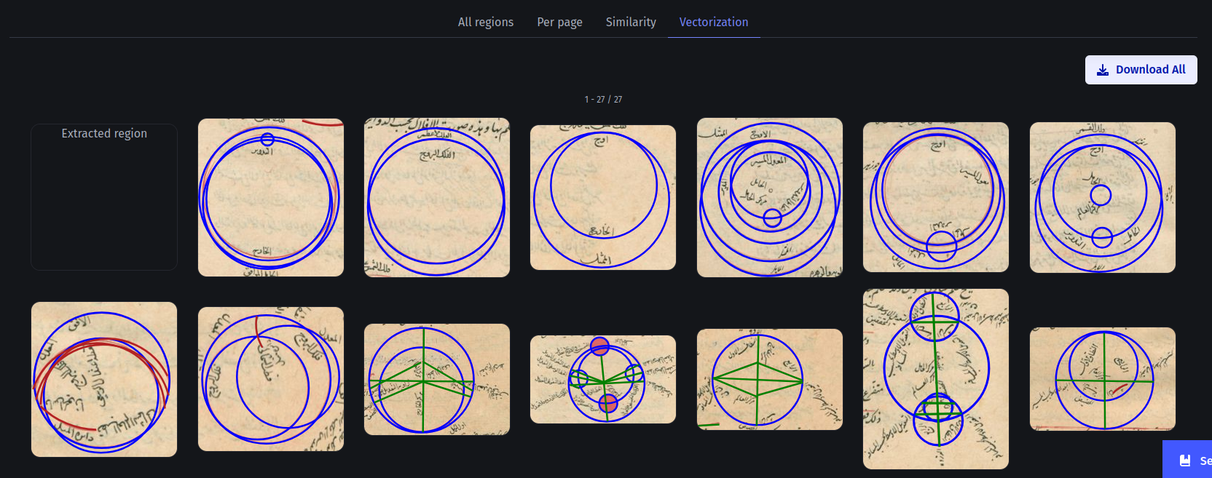Open thumbnail with red curve atop overlapping circles

pos(270,379)
